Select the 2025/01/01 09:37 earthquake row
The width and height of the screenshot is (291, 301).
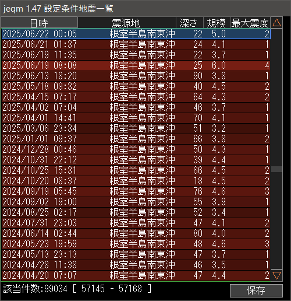pos(136,139)
